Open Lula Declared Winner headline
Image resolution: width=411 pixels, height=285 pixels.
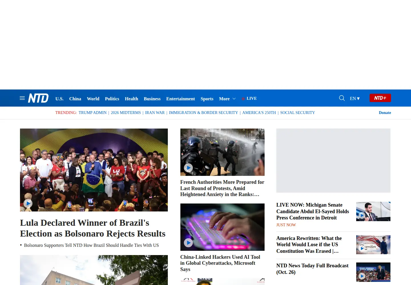(x=93, y=228)
